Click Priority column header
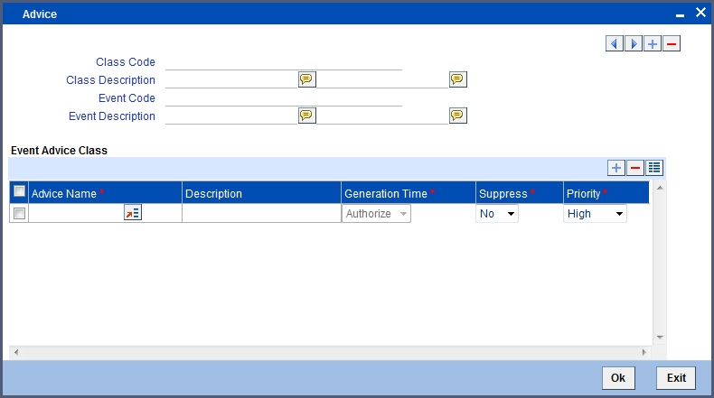This screenshot has height=398, width=714. [606, 193]
